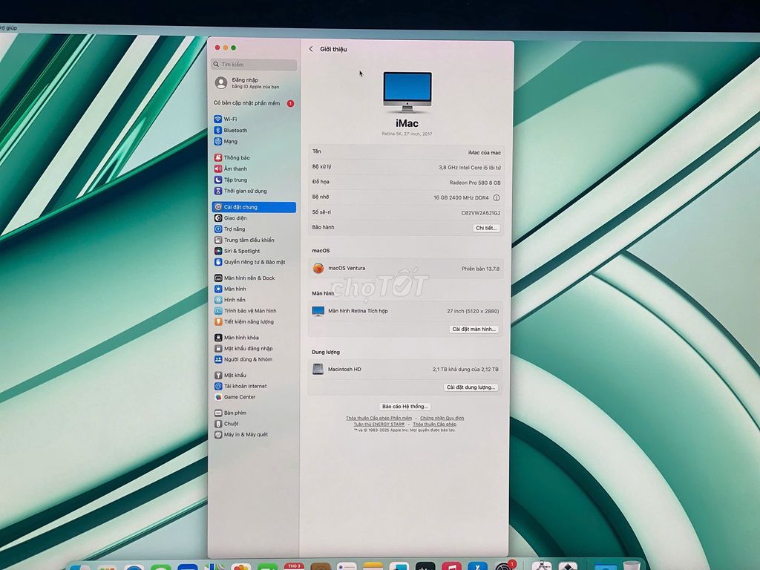Open the Music app in the Dock
This screenshot has width=760, height=570.
[451, 566]
